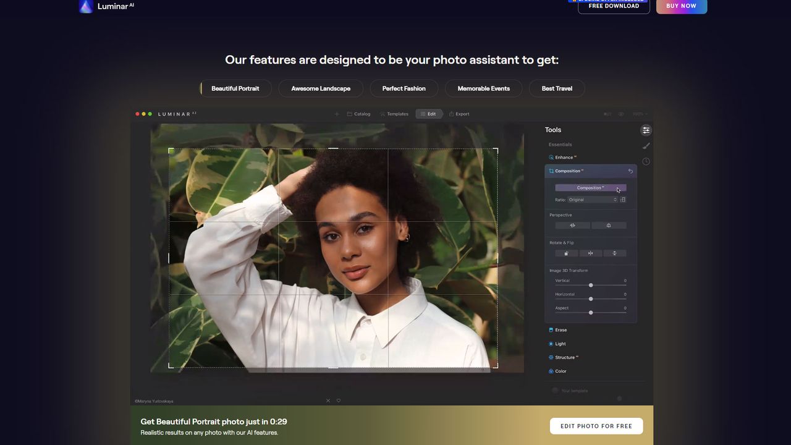Select the Best Travel tab
This screenshot has height=445, width=791.
click(x=557, y=88)
